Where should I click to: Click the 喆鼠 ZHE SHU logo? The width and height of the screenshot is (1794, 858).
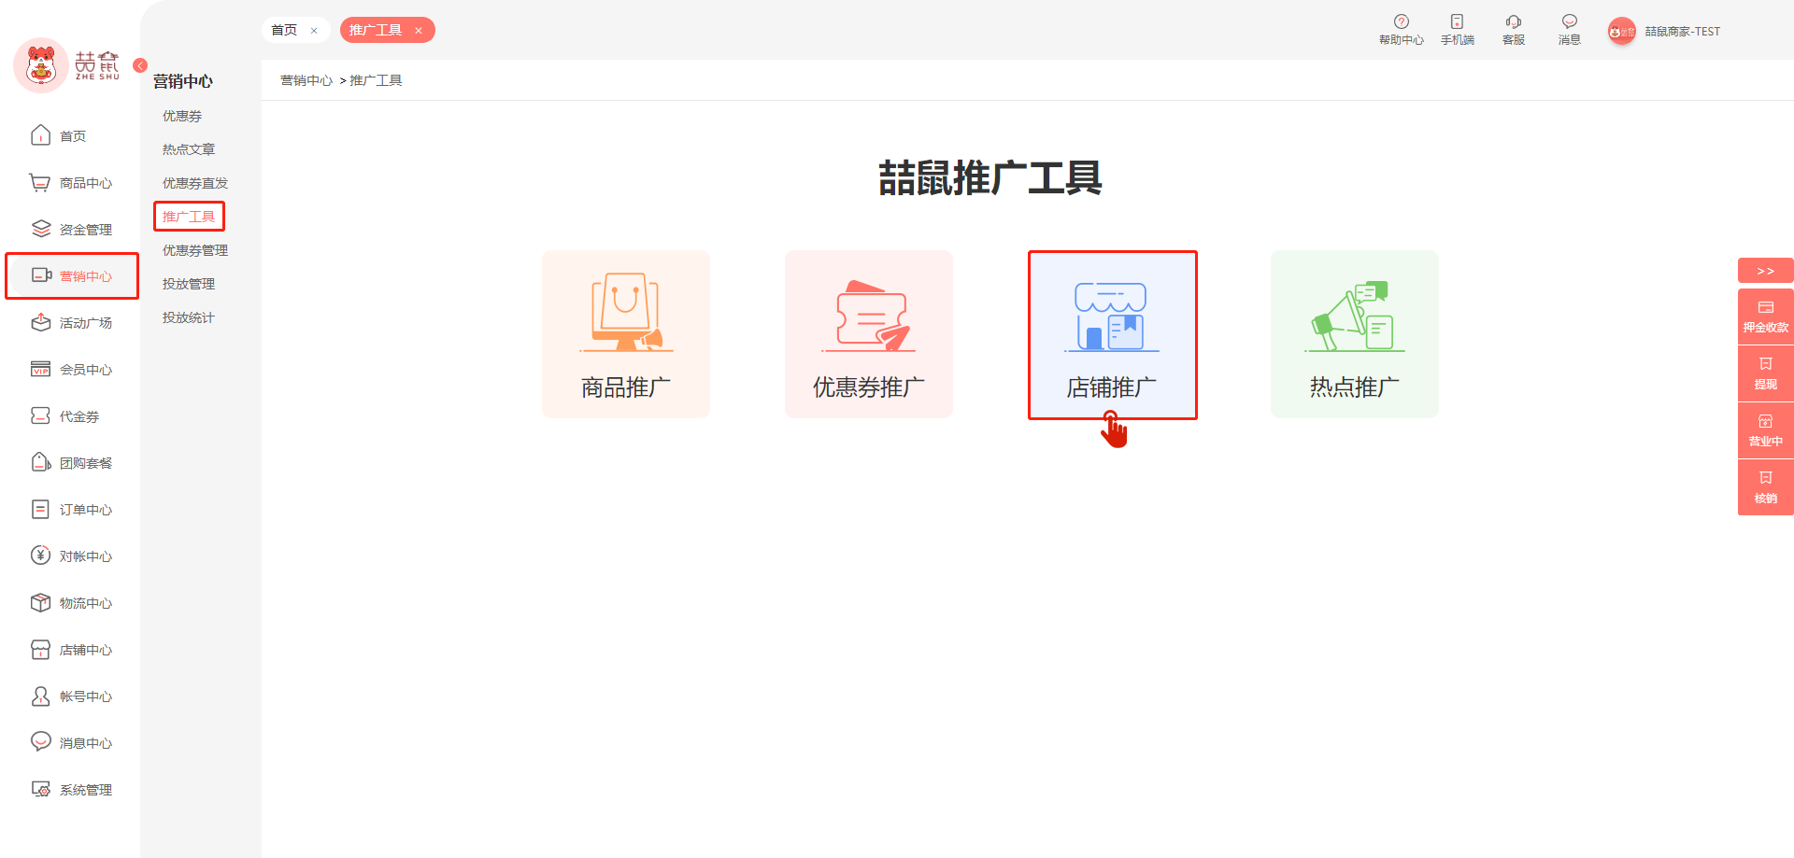point(67,65)
